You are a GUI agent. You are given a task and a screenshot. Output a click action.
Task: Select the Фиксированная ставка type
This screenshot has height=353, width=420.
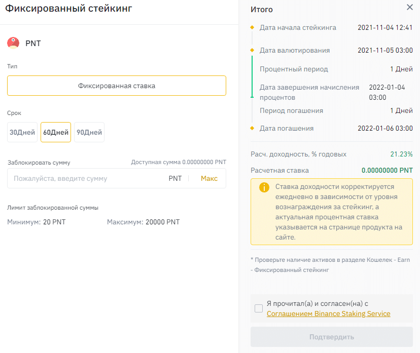(117, 86)
